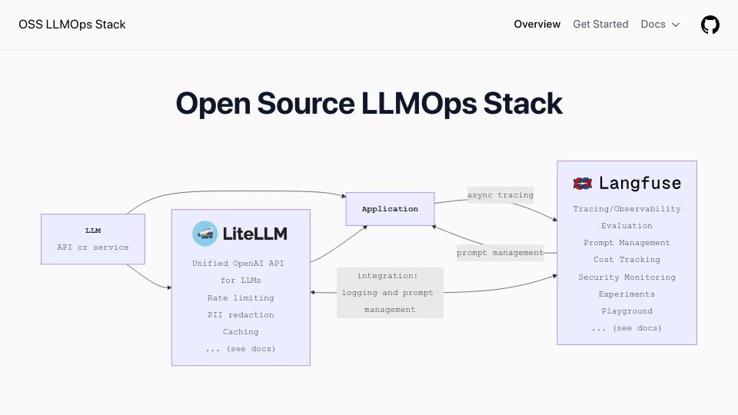
Task: Click 'Rate limiting' in LiteLLM box
Action: click(x=241, y=298)
